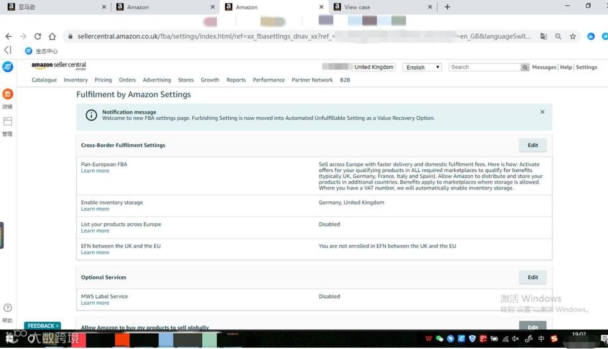Close the View case browser tab
The height and width of the screenshot is (349, 608).
click(430, 7)
